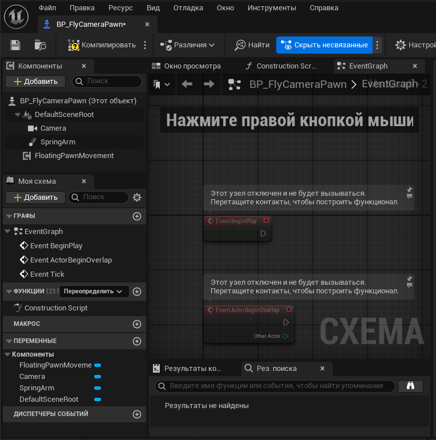The image size is (436, 440).
Task: Open the Различия diff dropdown
Action: pos(187,45)
